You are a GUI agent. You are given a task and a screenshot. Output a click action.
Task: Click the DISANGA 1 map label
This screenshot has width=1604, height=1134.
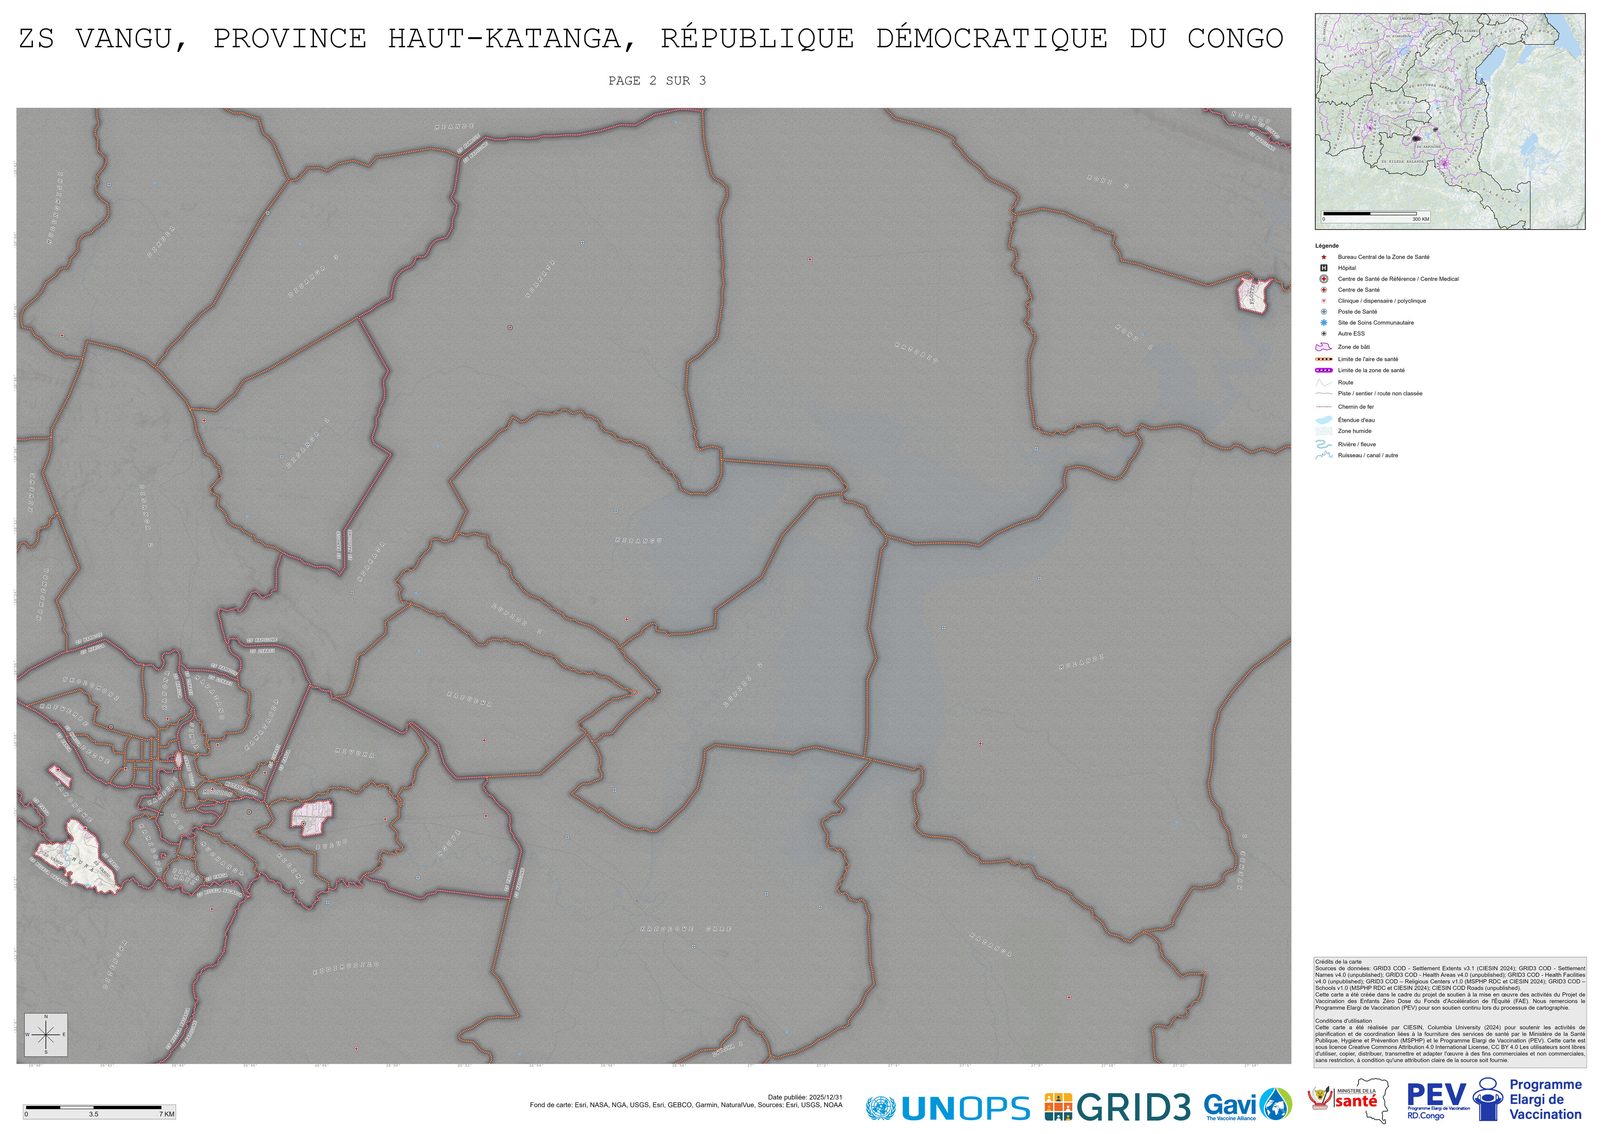[x=308, y=443]
